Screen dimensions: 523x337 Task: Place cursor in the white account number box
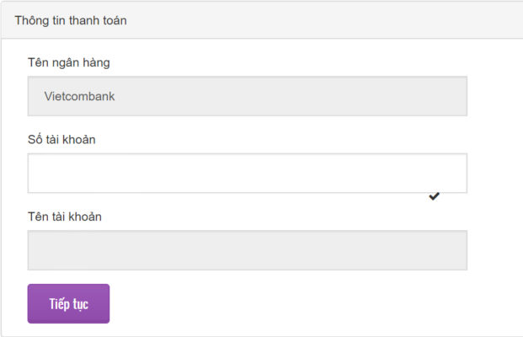247,173
